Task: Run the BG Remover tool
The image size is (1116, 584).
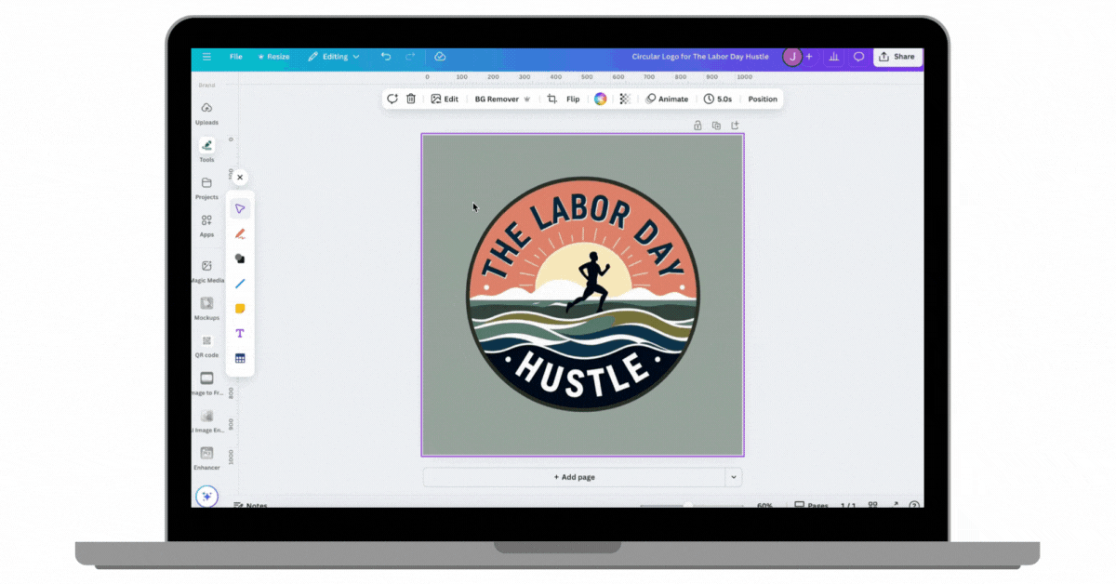Action: coord(502,99)
